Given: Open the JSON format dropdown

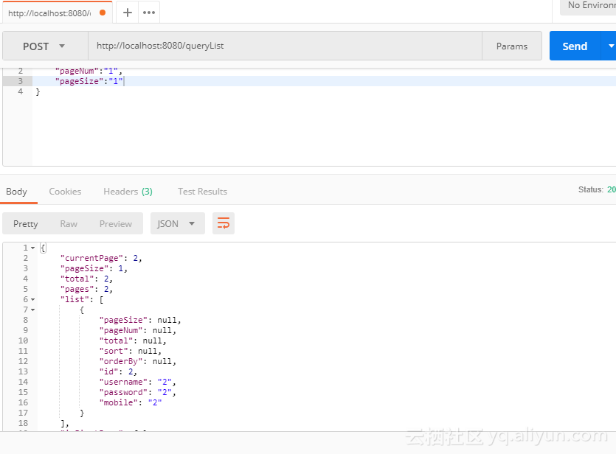Looking at the screenshot, I should [x=177, y=223].
